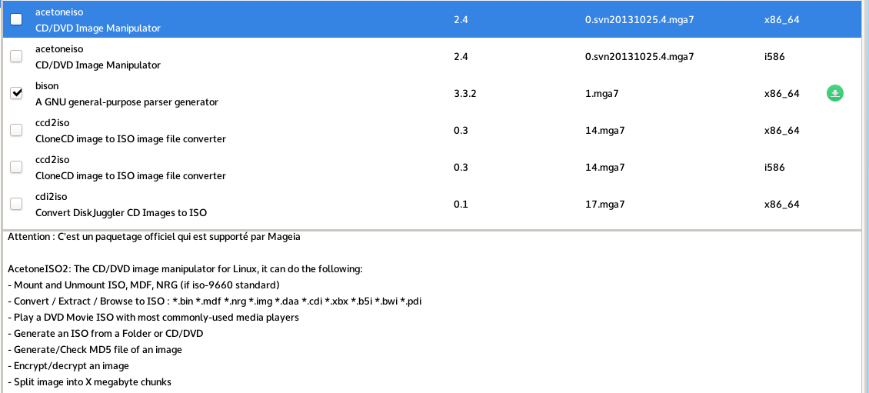Click bison version 3.3.2 cell

(x=465, y=94)
